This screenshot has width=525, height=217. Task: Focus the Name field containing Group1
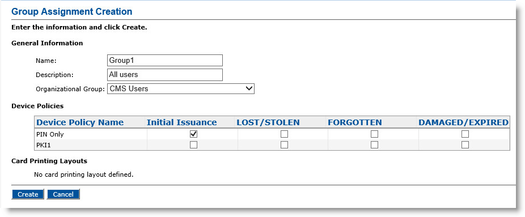tap(165, 61)
